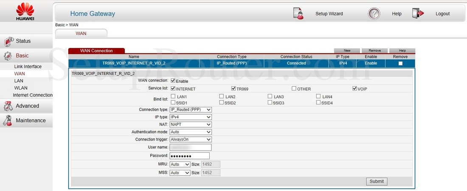This screenshot has height=191, width=467.
Task: Click the Help question mark icon
Action: pos(374,14)
